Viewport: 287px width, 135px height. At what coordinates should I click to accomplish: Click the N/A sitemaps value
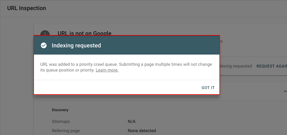click(x=132, y=122)
